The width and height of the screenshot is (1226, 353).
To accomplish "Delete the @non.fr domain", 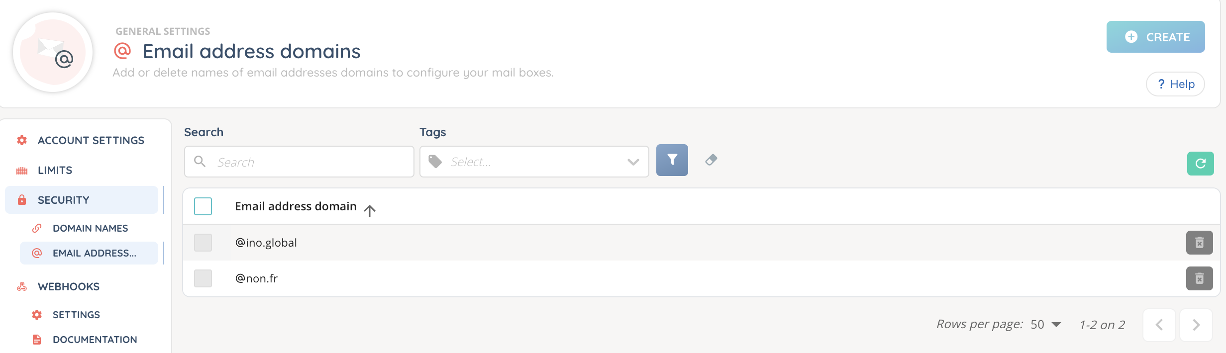I will pos(1199,278).
